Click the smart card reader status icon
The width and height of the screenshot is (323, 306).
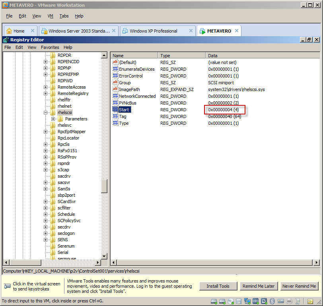click(x=281, y=301)
